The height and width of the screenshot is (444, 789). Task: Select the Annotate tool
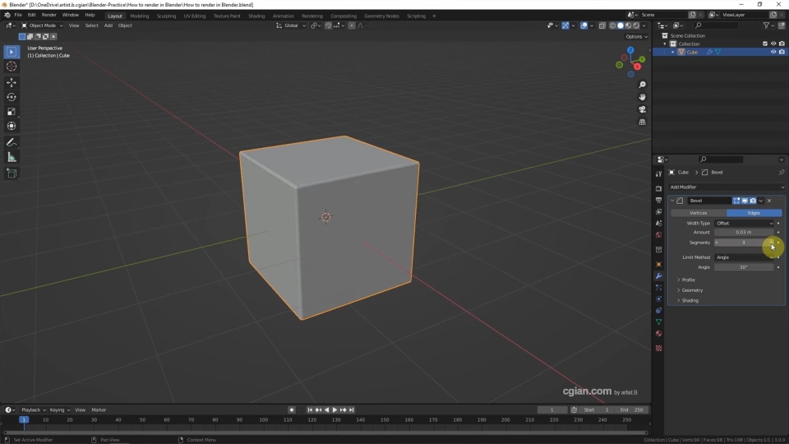(11, 142)
